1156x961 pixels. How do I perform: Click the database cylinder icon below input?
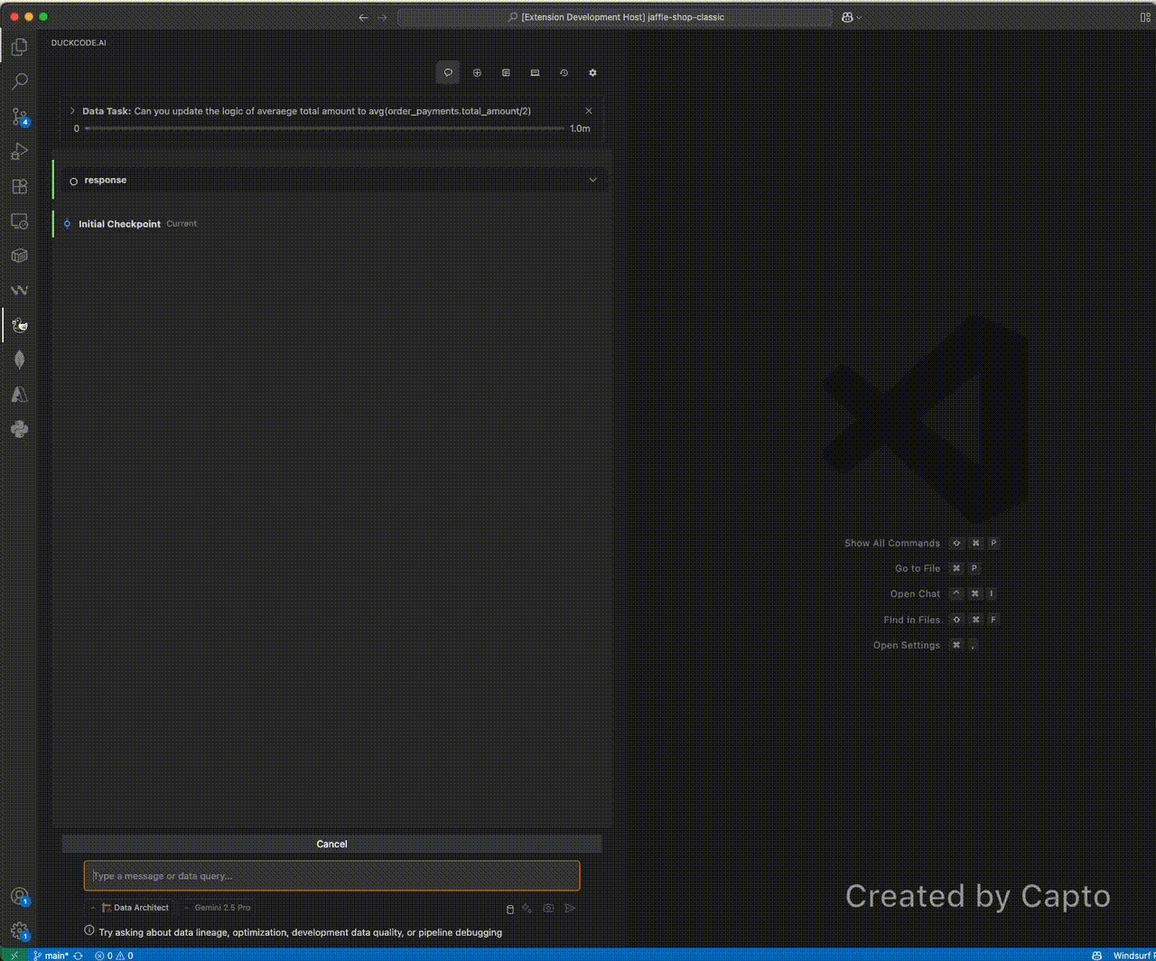[509, 909]
